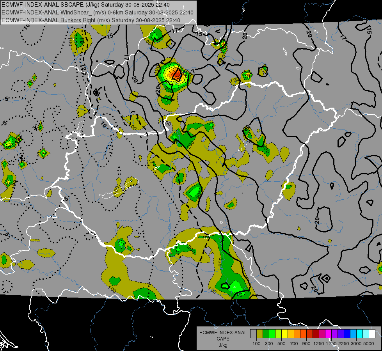Screen dimensions: 382x351
Task: Click the ECMWF-INDEX-ANAL legend title
Action: (223, 333)
